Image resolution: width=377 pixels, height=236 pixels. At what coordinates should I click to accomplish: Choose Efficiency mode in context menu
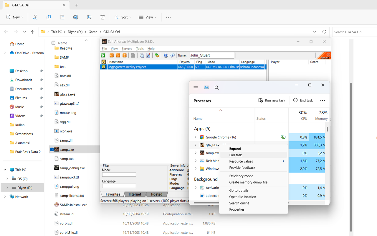click(x=254, y=176)
